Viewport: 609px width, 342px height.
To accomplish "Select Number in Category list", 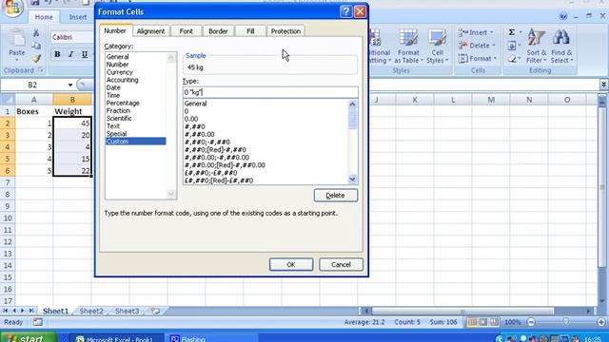I will tap(117, 65).
